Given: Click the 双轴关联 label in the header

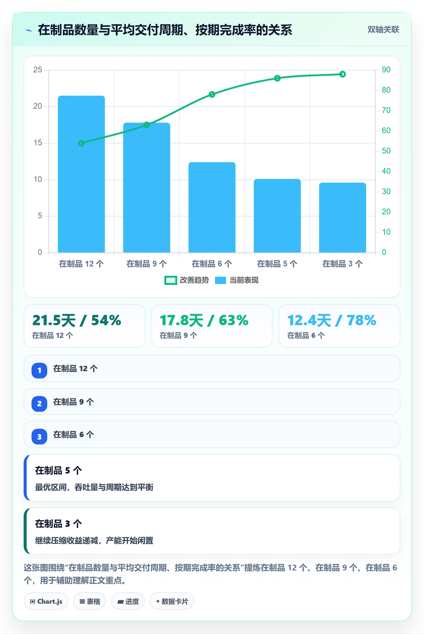Looking at the screenshot, I should click(x=383, y=30).
